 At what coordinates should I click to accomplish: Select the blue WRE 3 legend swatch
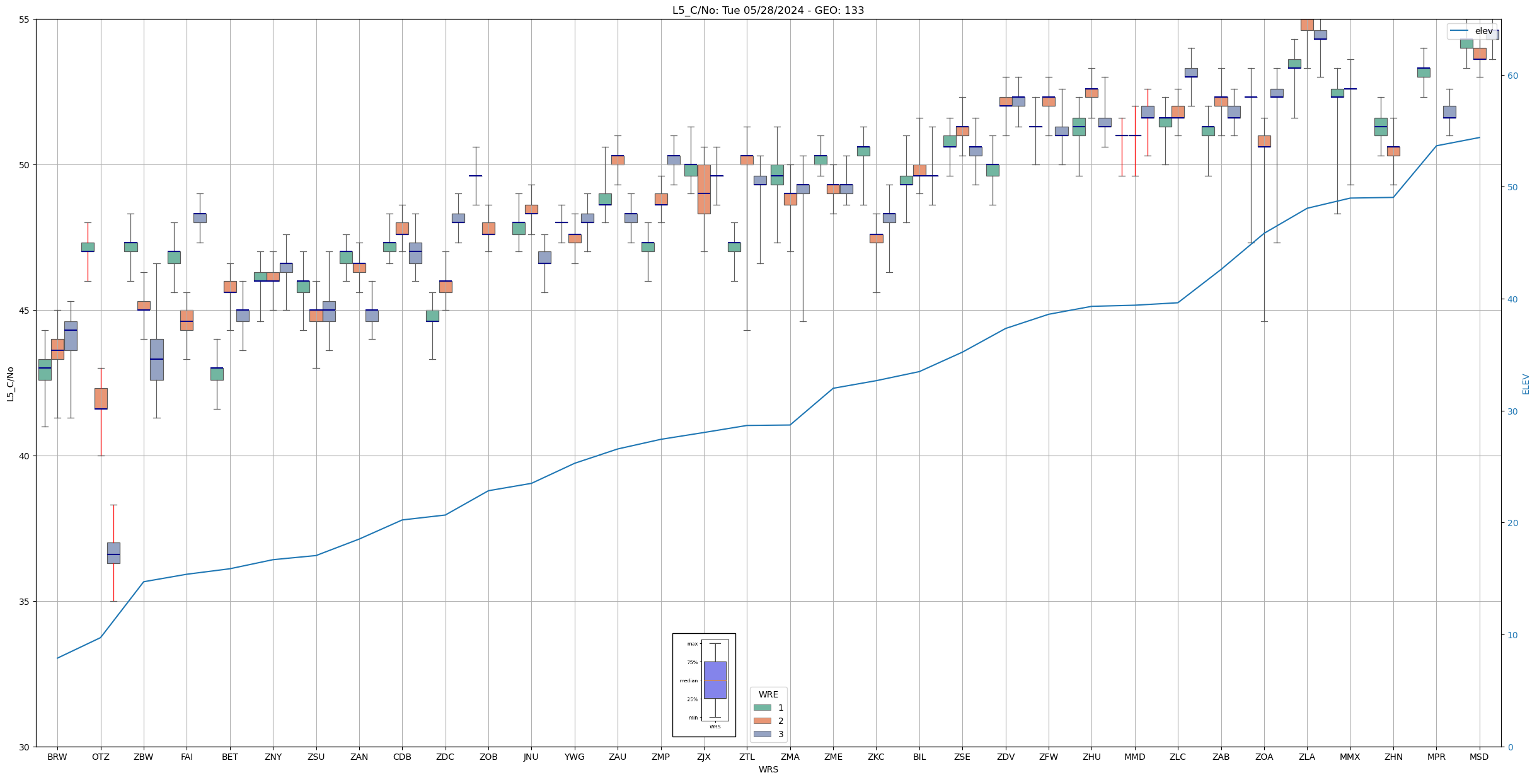click(x=762, y=734)
